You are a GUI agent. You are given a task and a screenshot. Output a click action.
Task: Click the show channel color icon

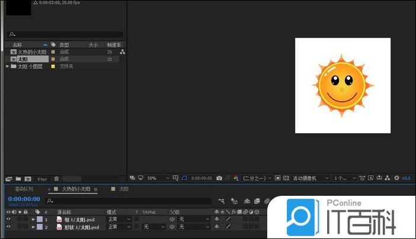click(235, 178)
